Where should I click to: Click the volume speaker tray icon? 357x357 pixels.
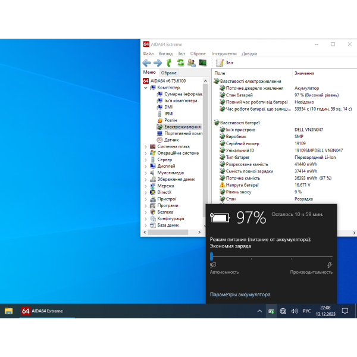pos(295,311)
